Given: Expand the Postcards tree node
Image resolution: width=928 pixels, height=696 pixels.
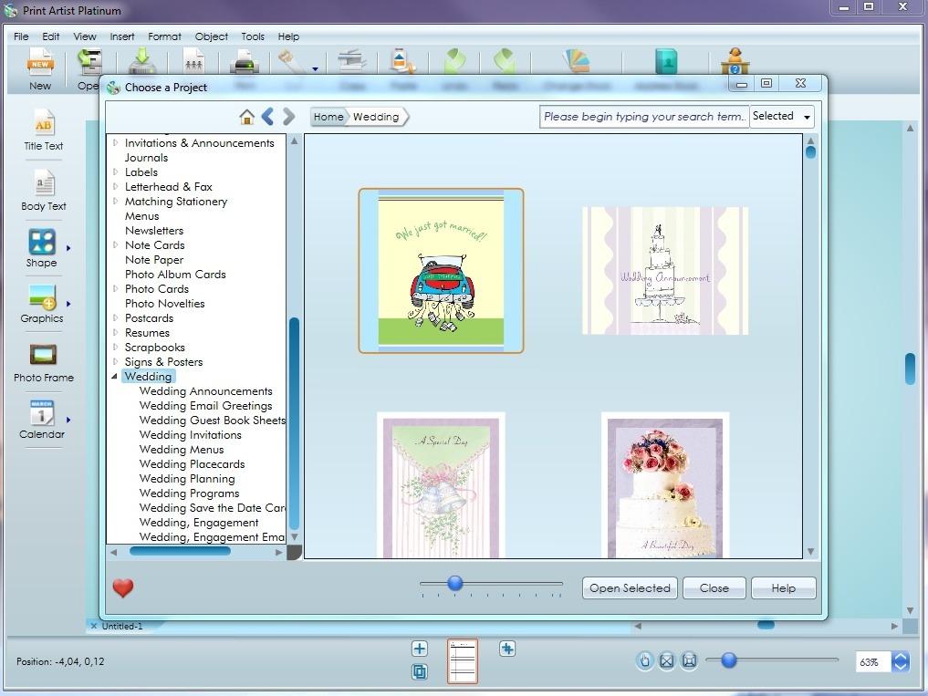Looking at the screenshot, I should [115, 317].
